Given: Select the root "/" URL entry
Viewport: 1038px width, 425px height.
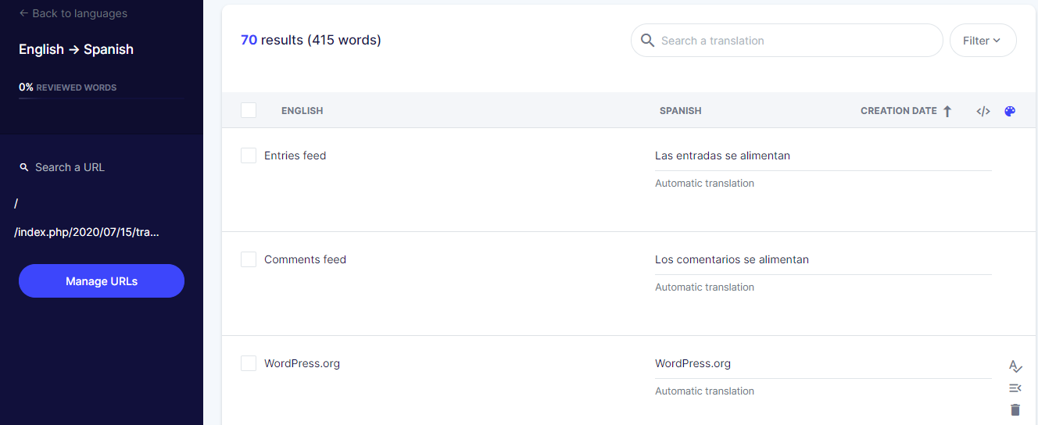Looking at the screenshot, I should pyautogui.click(x=16, y=203).
